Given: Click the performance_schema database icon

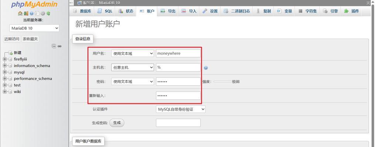Looking at the screenshot, I should tap(10, 79).
